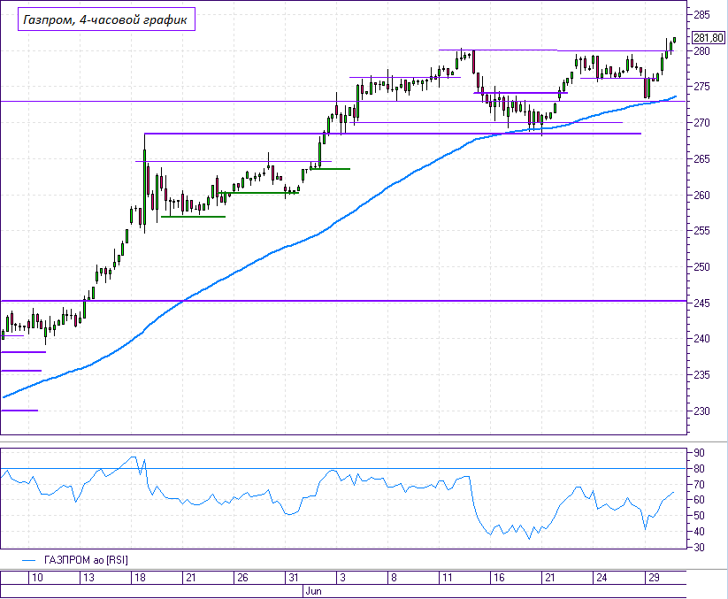The image size is (728, 599).
Task: Click date label 11 on time axis
Action: tap(448, 578)
